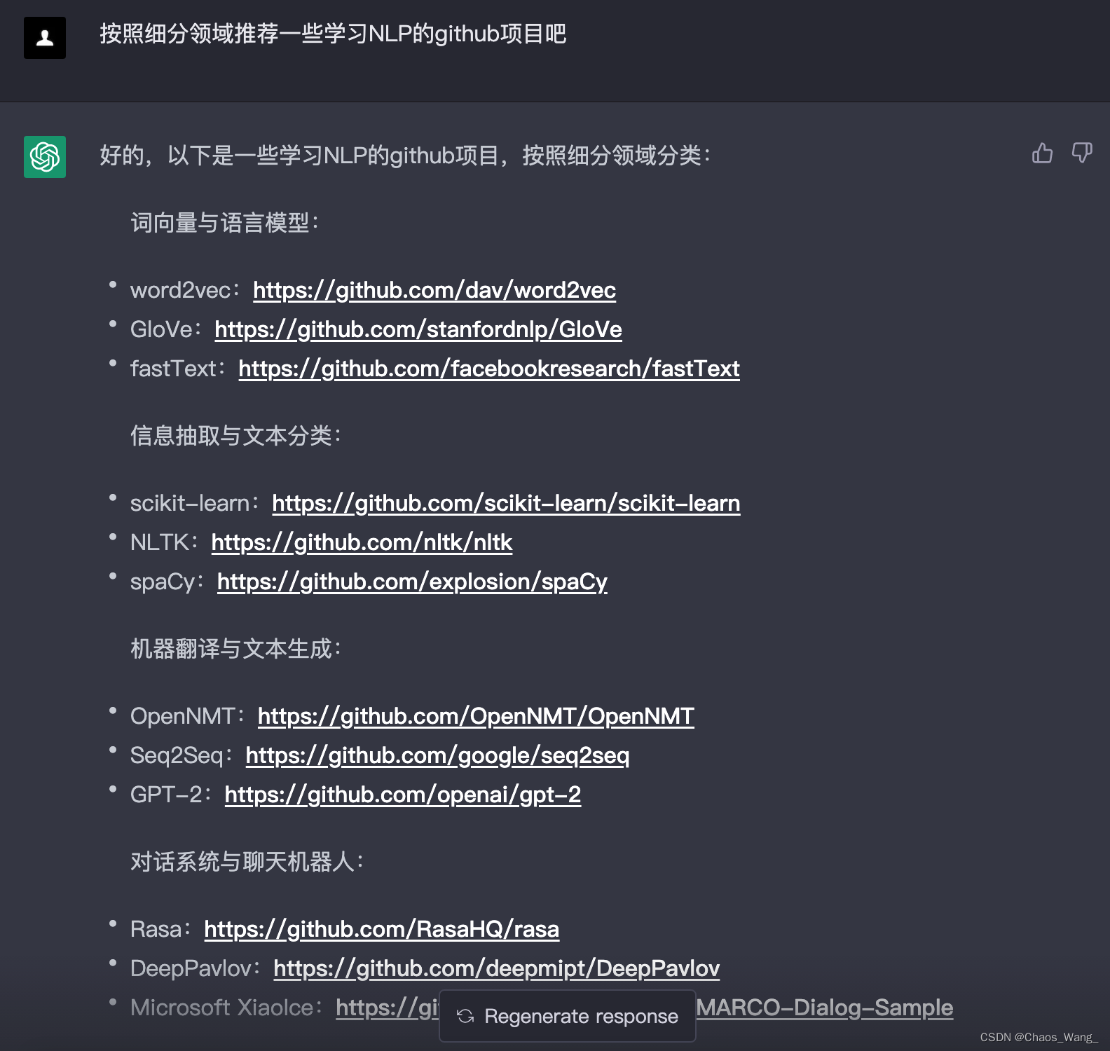
Task: Click the label Microsoft XiaoIce
Action: pos(221,1008)
